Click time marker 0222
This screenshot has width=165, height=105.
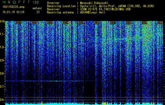(x=34, y=23)
